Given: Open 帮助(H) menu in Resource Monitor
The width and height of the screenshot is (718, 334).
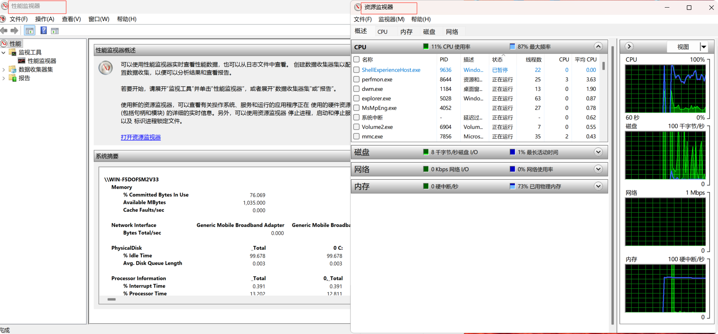Looking at the screenshot, I should coord(421,19).
